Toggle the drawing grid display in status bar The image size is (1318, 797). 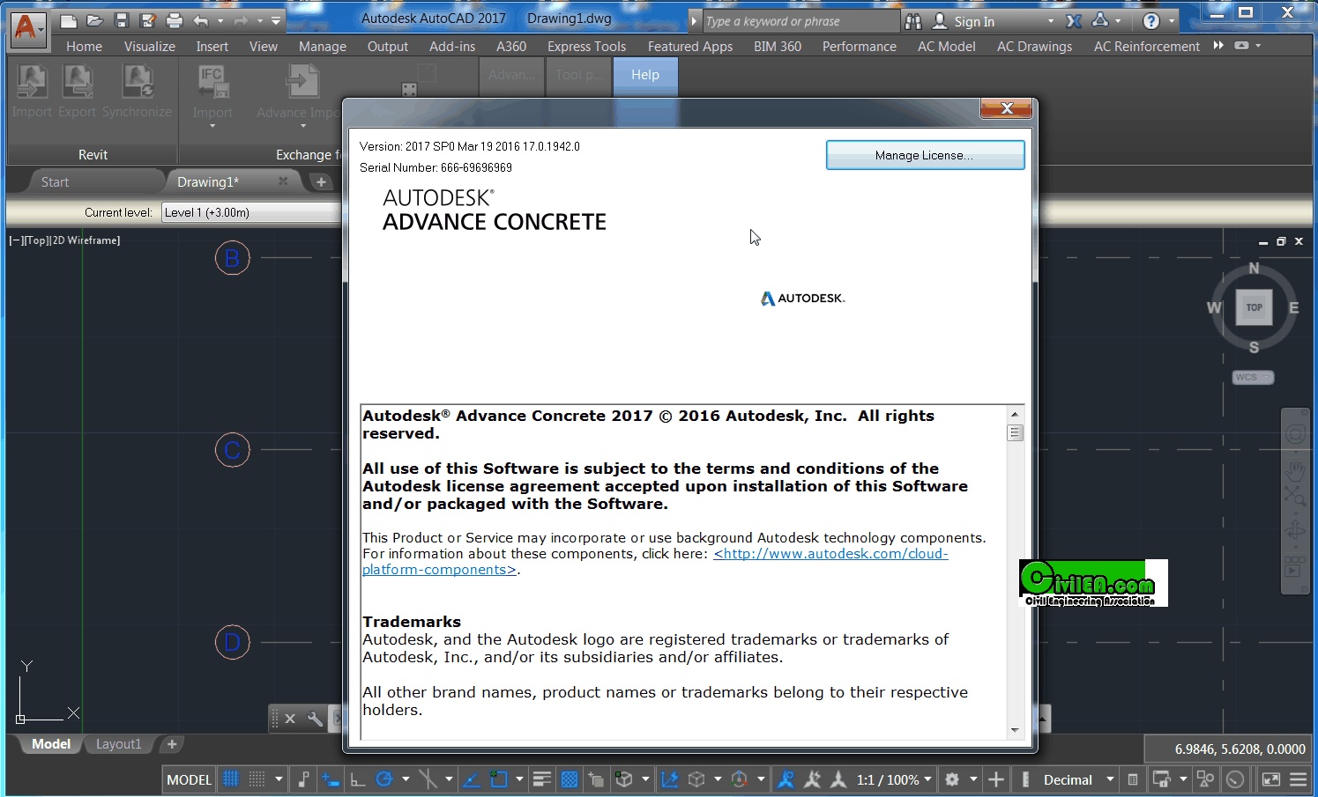(x=231, y=779)
